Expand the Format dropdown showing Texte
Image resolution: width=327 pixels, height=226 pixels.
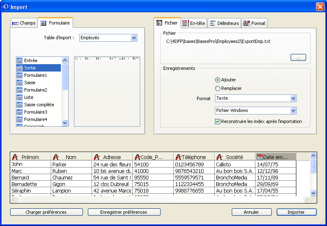293,98
